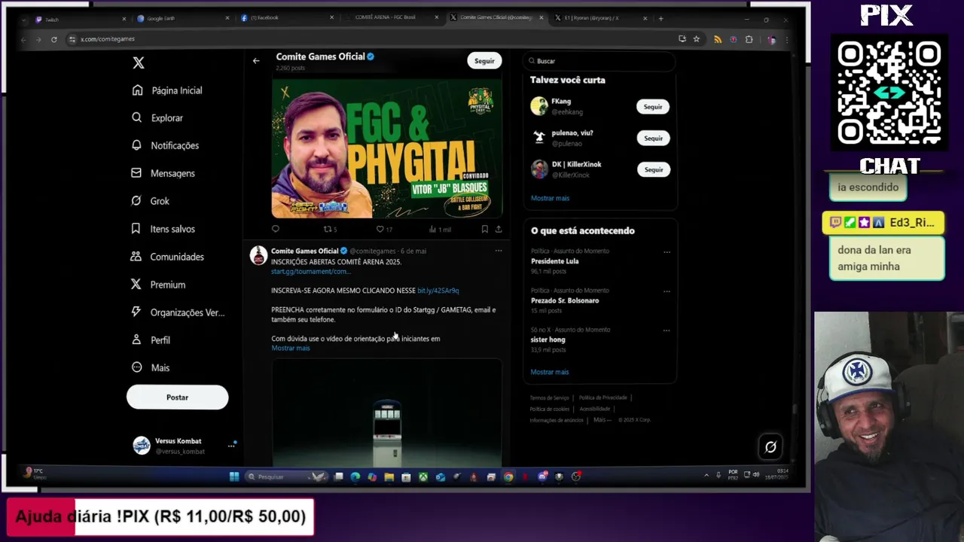Open Perfil in the sidebar
Viewport: 964px width, 542px height.
151,340
